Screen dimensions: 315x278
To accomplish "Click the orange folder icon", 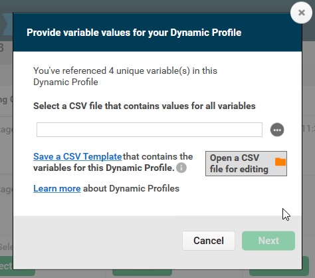I will tap(280, 162).
